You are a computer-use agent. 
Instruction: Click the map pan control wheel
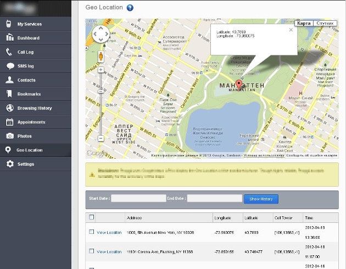coord(101,34)
